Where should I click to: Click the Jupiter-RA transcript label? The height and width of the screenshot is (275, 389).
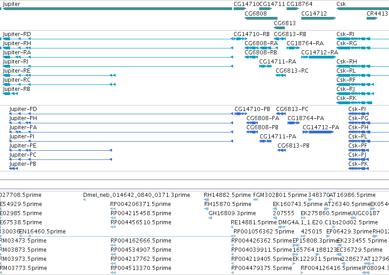(x=17, y=53)
